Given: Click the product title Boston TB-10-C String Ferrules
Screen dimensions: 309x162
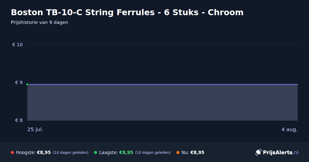Looking at the screenshot, I should (x=127, y=12).
